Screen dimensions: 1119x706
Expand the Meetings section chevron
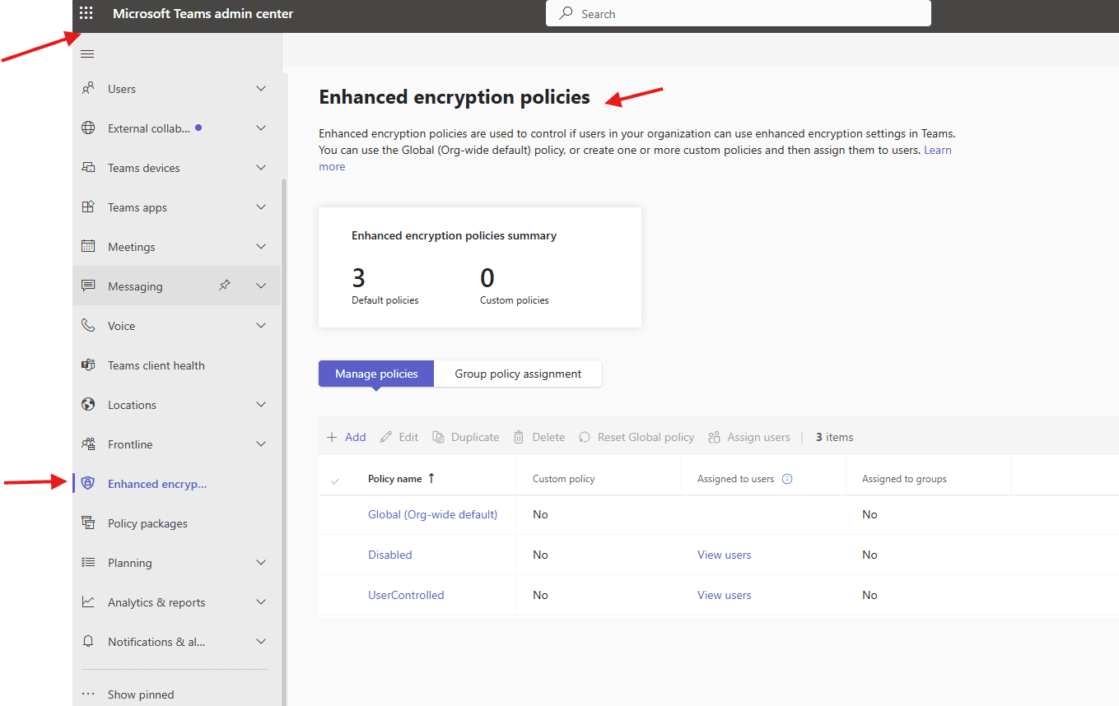pyautogui.click(x=261, y=246)
